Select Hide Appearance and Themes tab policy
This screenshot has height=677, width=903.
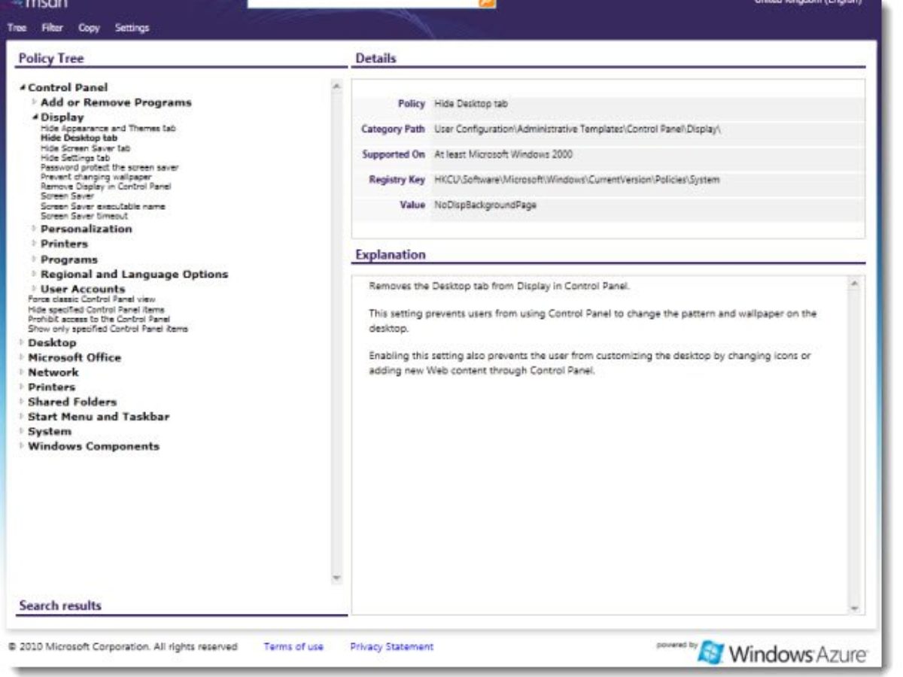click(x=108, y=129)
